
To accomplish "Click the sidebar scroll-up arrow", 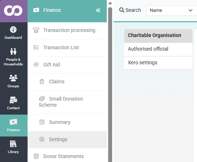I will [110, 3].
